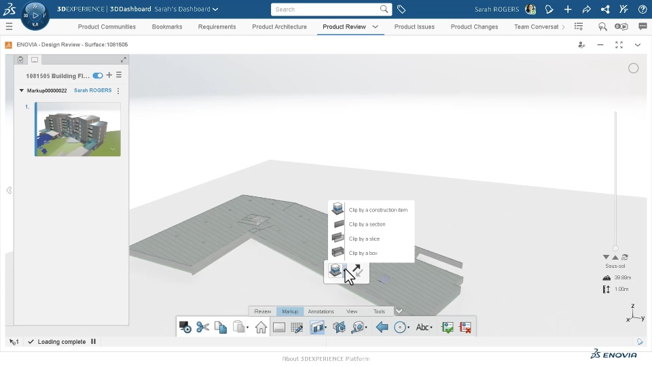Click the Home view icon

[x=261, y=328]
